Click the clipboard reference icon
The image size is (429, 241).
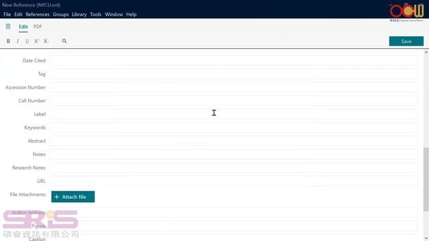[x=8, y=27]
